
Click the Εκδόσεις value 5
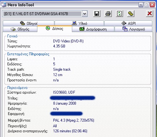(x=54, y=64)
